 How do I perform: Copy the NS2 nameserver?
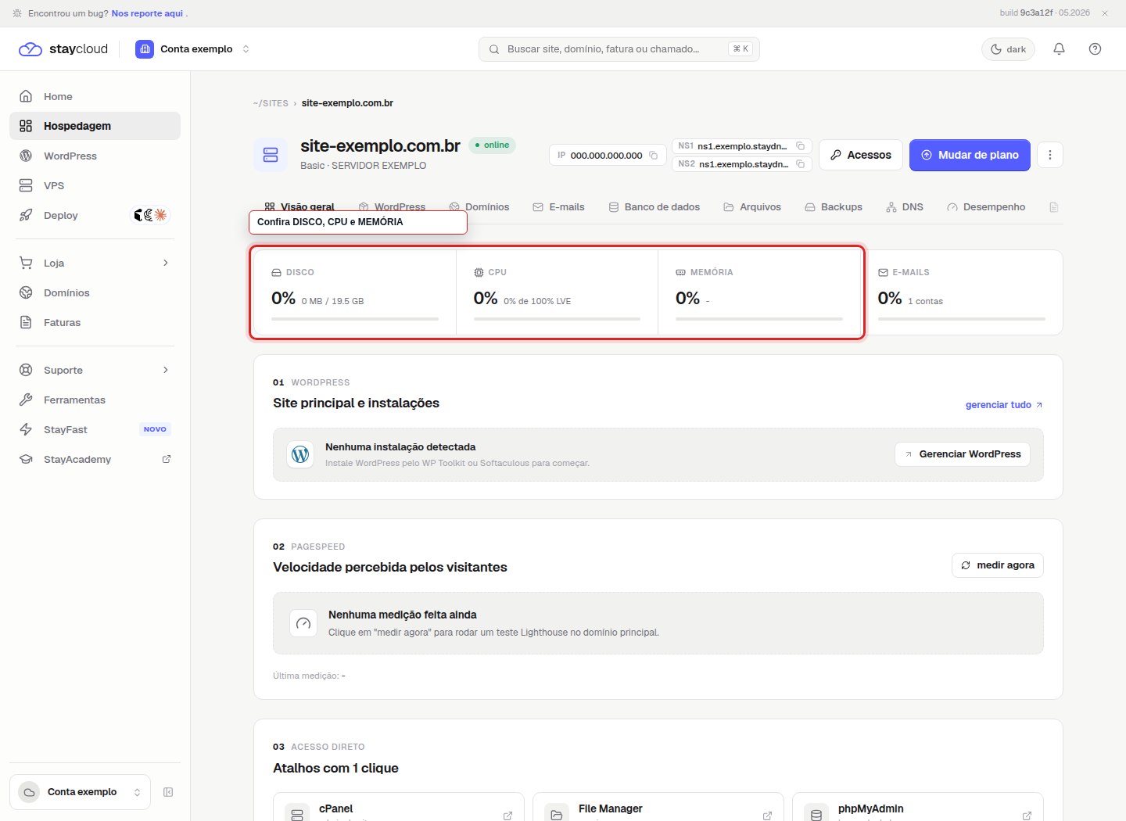tap(800, 164)
